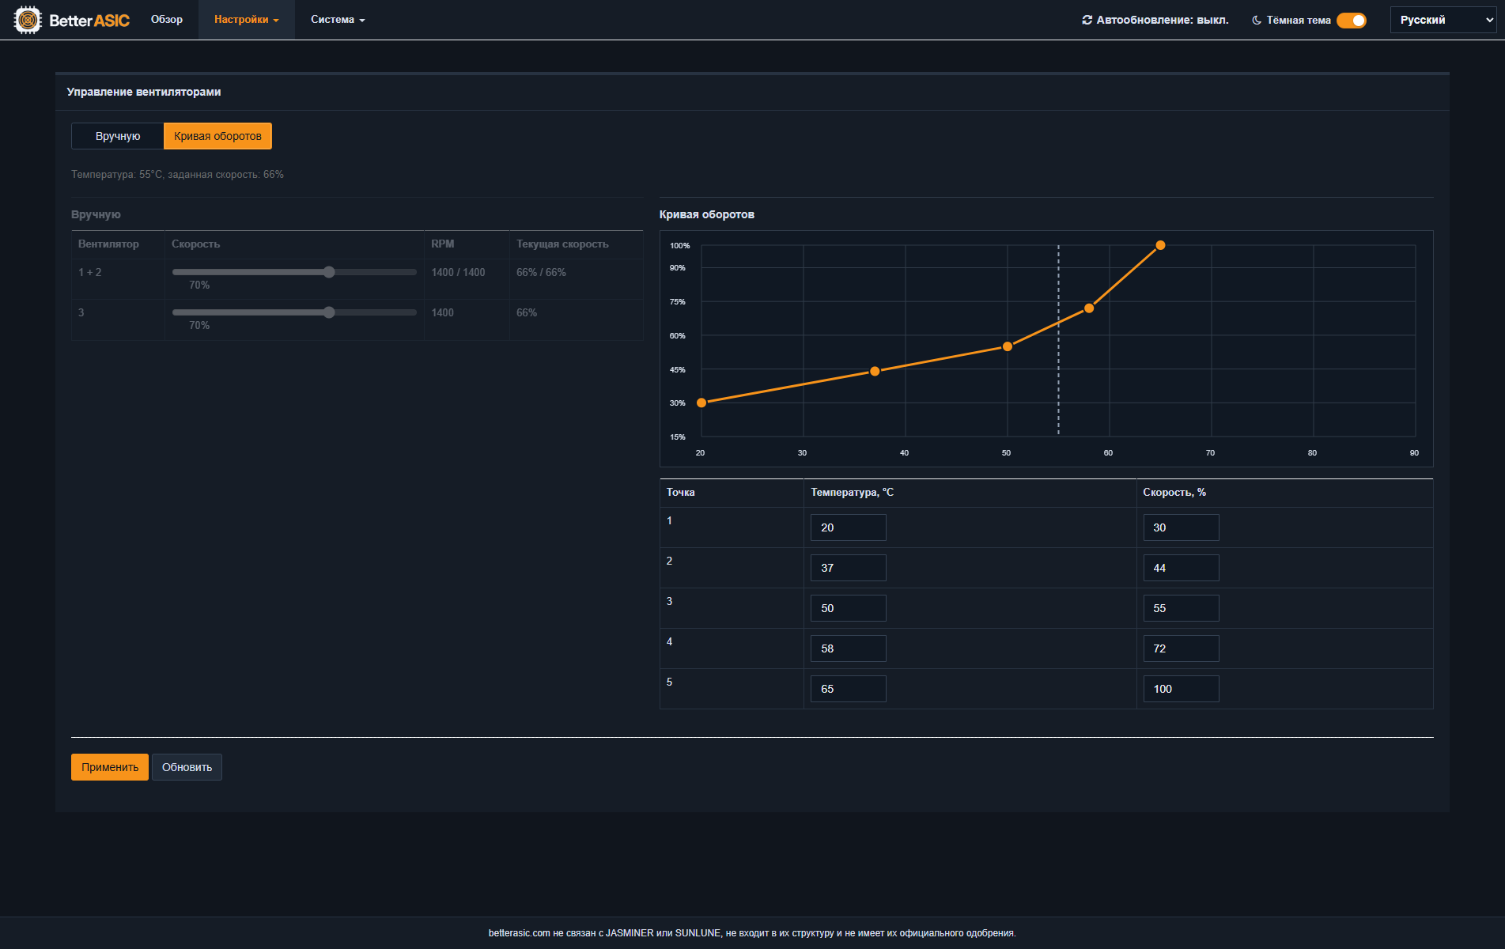1505x949 pixels.
Task: Switch to Вручную mode tab
Action: pos(118,136)
